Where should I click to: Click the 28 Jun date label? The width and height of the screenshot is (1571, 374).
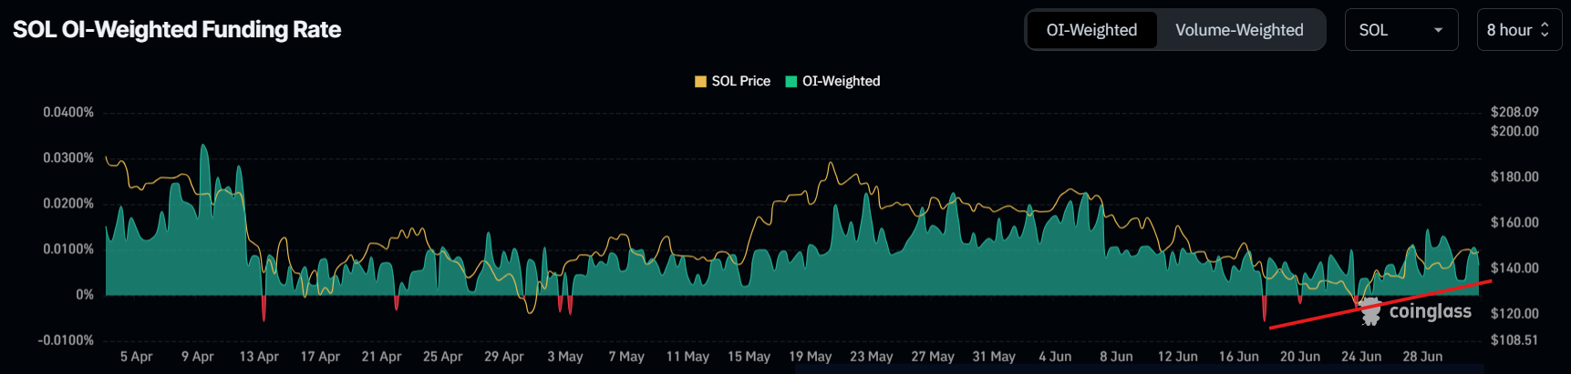[x=1422, y=357]
